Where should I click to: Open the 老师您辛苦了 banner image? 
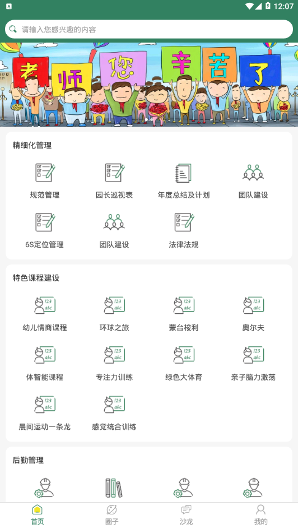pyautogui.click(x=149, y=85)
